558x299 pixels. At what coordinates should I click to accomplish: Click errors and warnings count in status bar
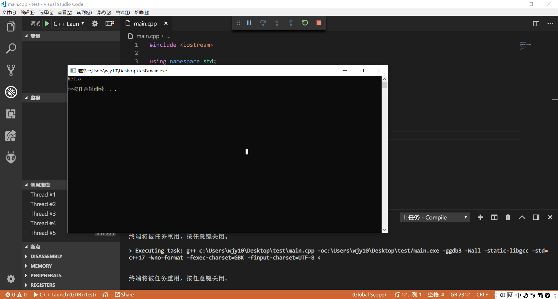pos(16,295)
